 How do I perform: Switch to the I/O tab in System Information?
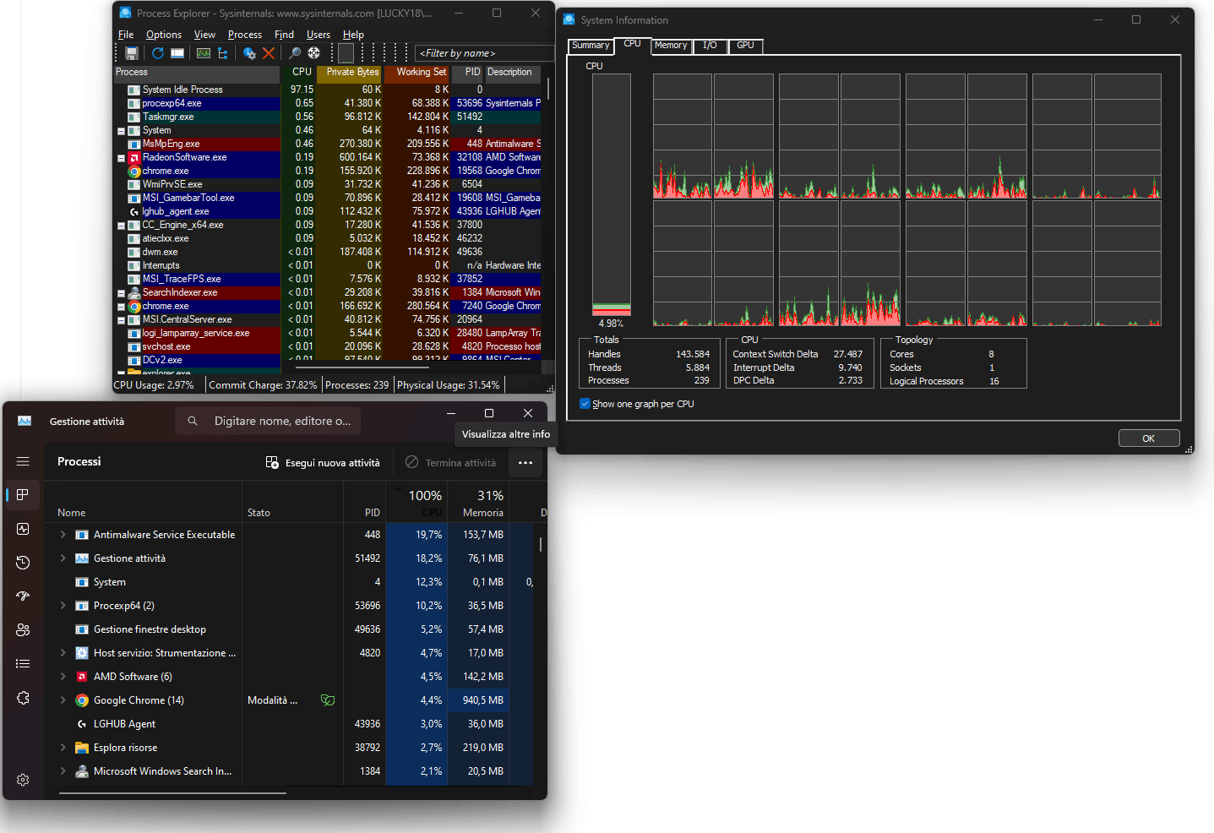pos(710,46)
